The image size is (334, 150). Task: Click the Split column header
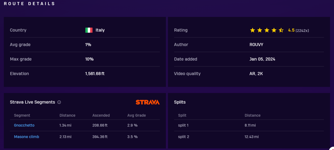pos(183,115)
